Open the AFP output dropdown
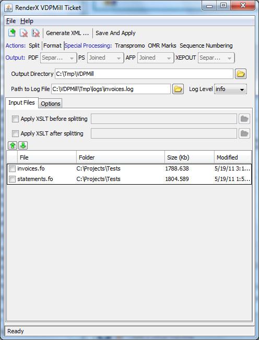Viewport: 259px width, 340px height. (x=156, y=58)
